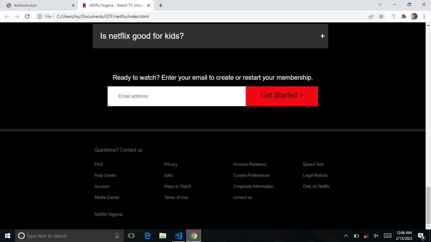The height and width of the screenshot is (242, 431).
Task: Open the Corporate Information link
Action: point(253,186)
